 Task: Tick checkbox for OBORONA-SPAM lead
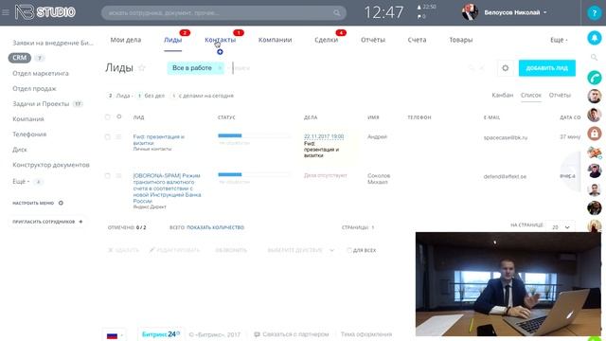(107, 176)
